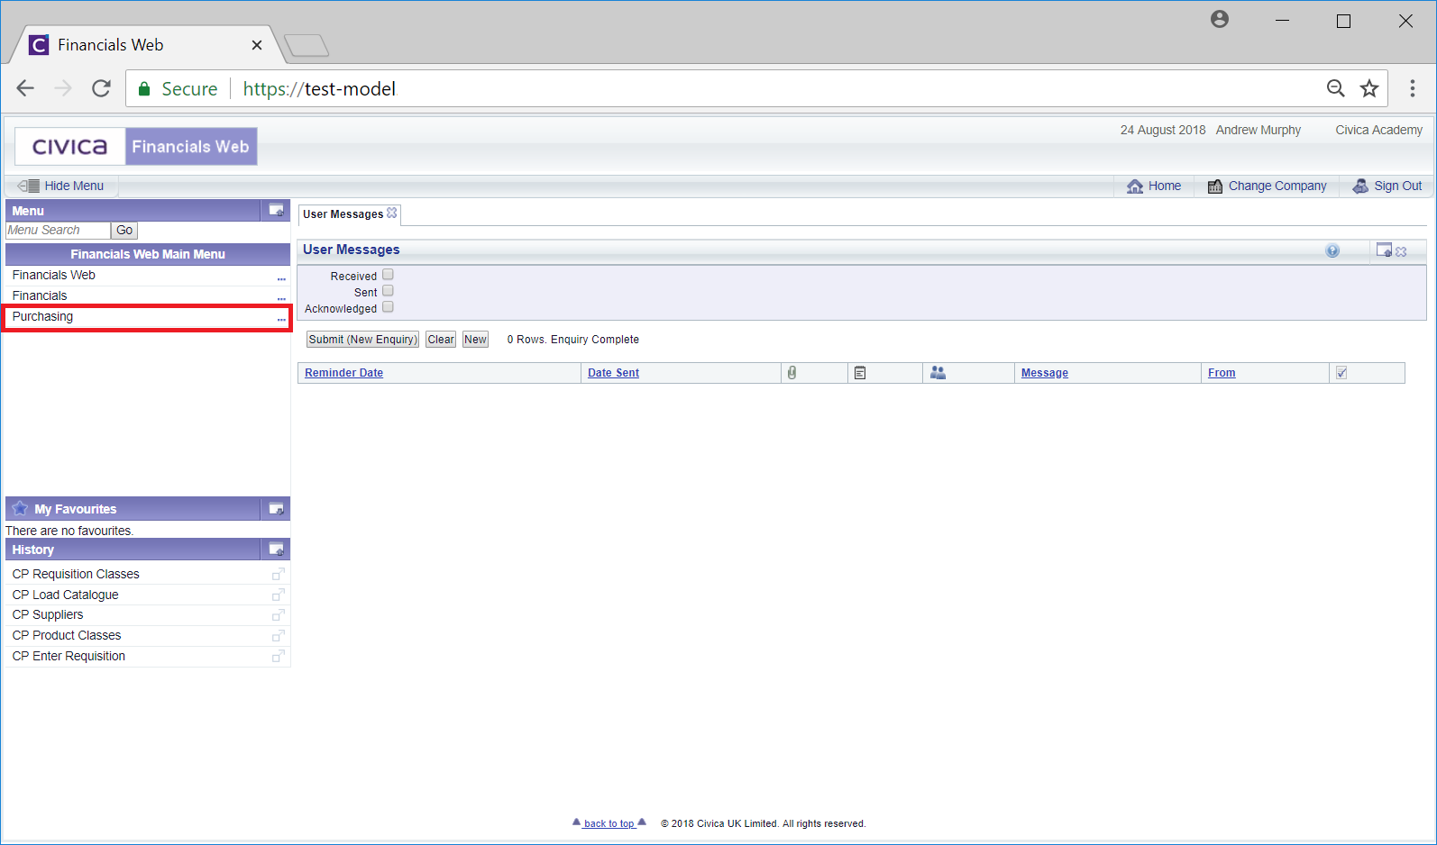The width and height of the screenshot is (1437, 845).
Task: Bookmark page with the star icon
Action: [x=1369, y=88]
